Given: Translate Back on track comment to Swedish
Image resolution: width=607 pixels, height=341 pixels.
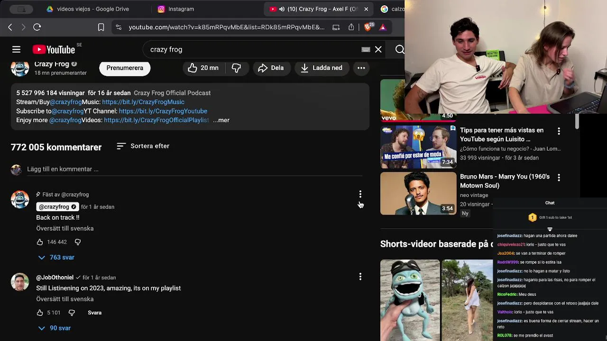Looking at the screenshot, I should click(x=65, y=228).
